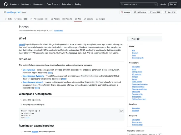Click the Fork 548 button
181x135 pixels.
[x=155, y=12]
